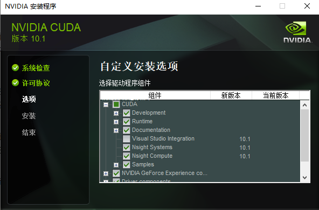Enable the Visual Studio Integration checkbox
319x210 pixels.
click(x=126, y=138)
